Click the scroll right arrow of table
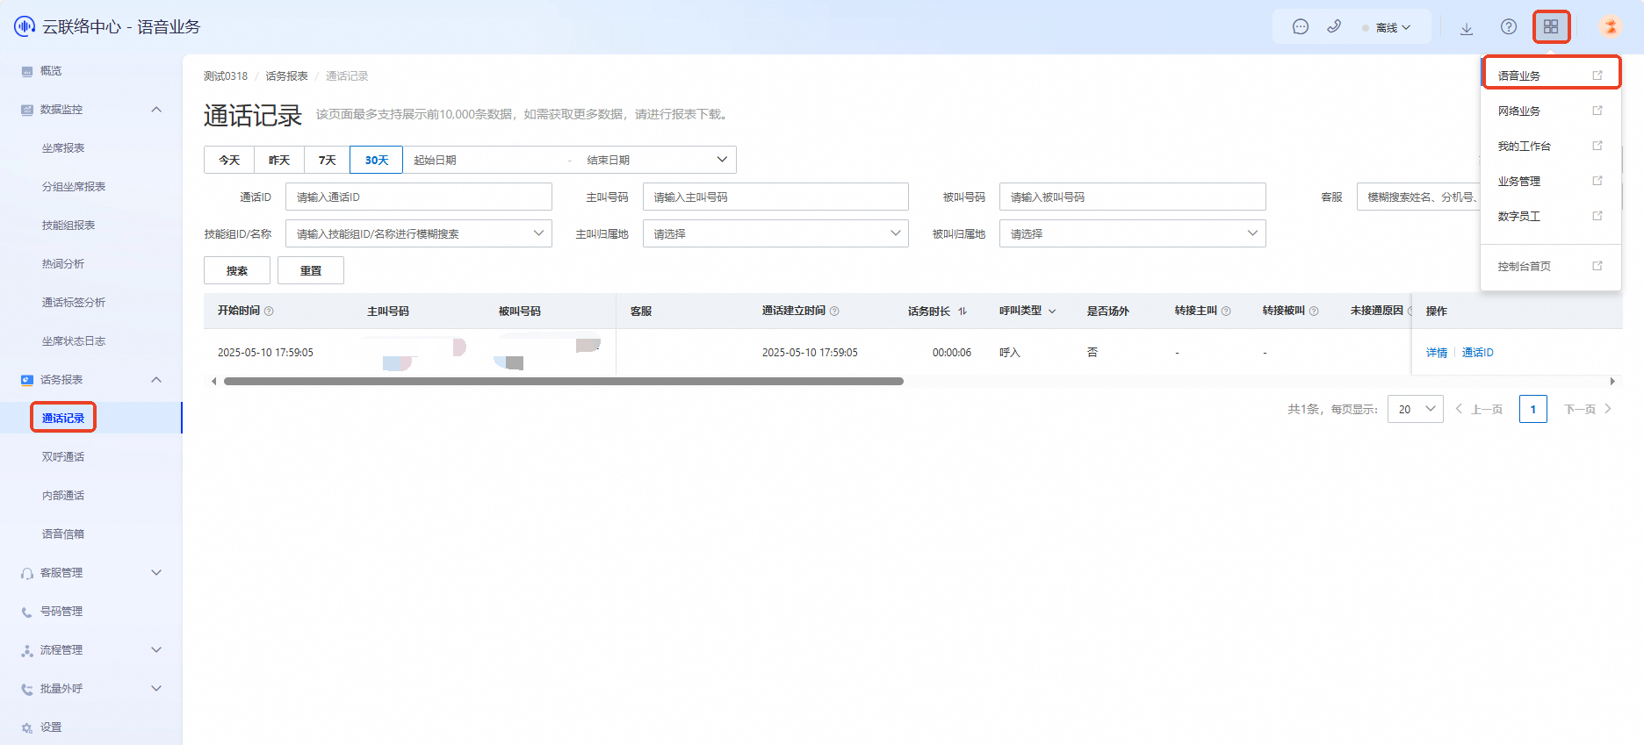Image resolution: width=1644 pixels, height=745 pixels. [1612, 382]
